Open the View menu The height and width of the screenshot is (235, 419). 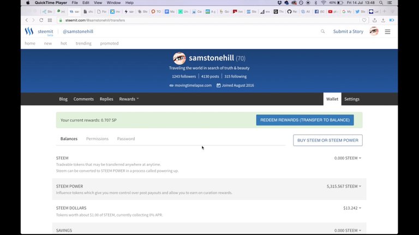tap(98, 3)
